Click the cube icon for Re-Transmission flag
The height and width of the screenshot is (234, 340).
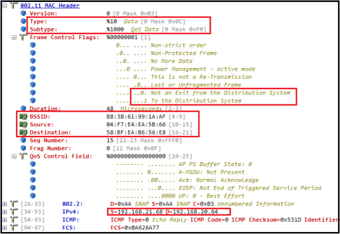(x=33, y=76)
